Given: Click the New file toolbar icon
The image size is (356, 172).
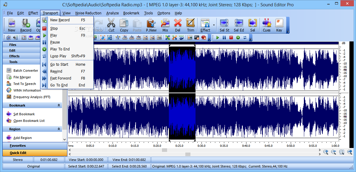Looking at the screenshot, I should tap(12, 25).
